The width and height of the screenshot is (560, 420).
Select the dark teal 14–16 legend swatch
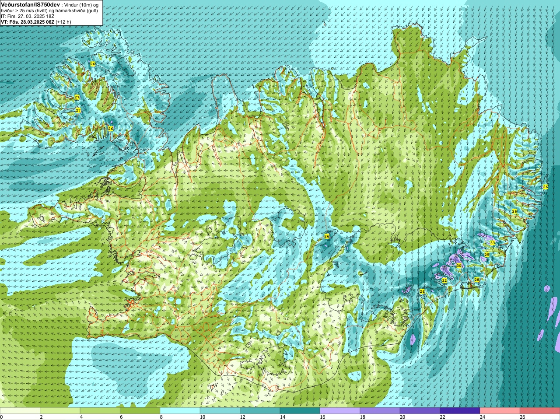pos(300,411)
